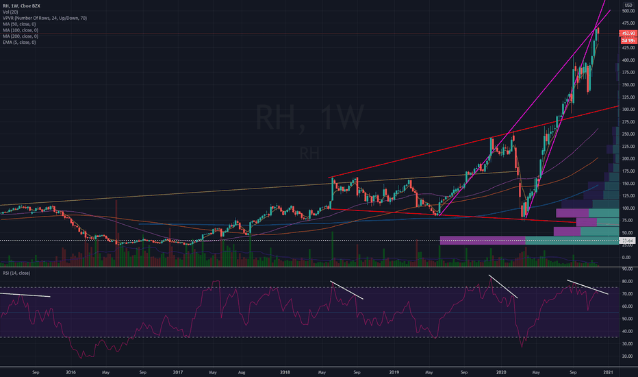638x377 pixels.
Task: Select the Vol (20) indicator legend
Action: pos(10,12)
